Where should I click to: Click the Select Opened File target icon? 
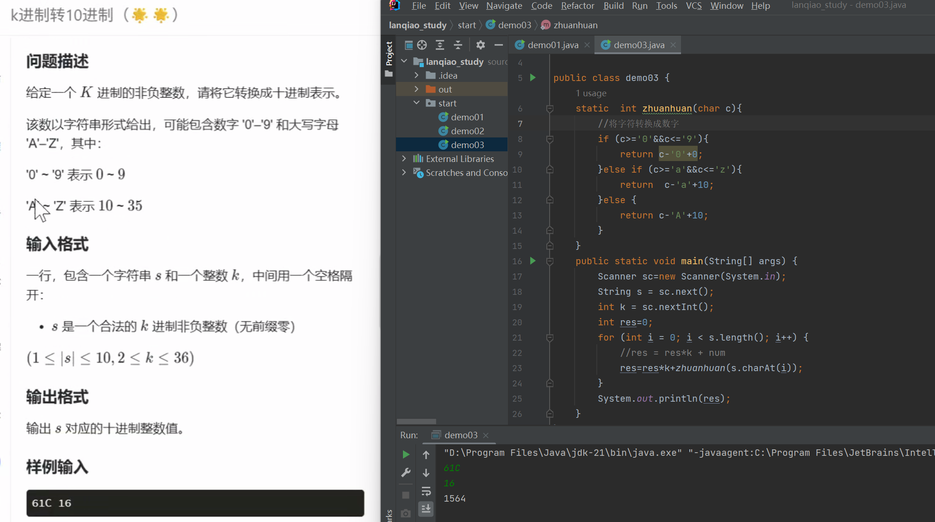coord(422,45)
